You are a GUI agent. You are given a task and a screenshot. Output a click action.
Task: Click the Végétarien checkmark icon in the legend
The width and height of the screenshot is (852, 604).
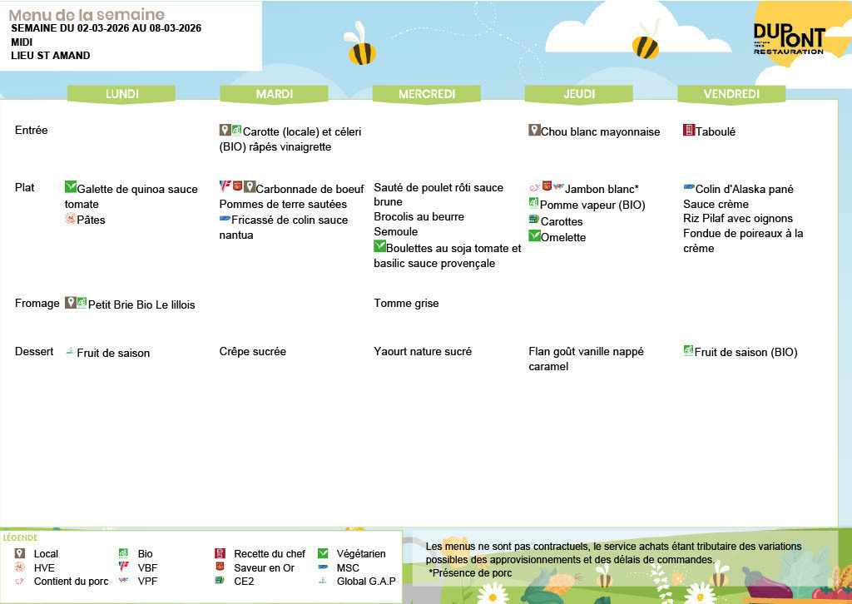(x=323, y=553)
